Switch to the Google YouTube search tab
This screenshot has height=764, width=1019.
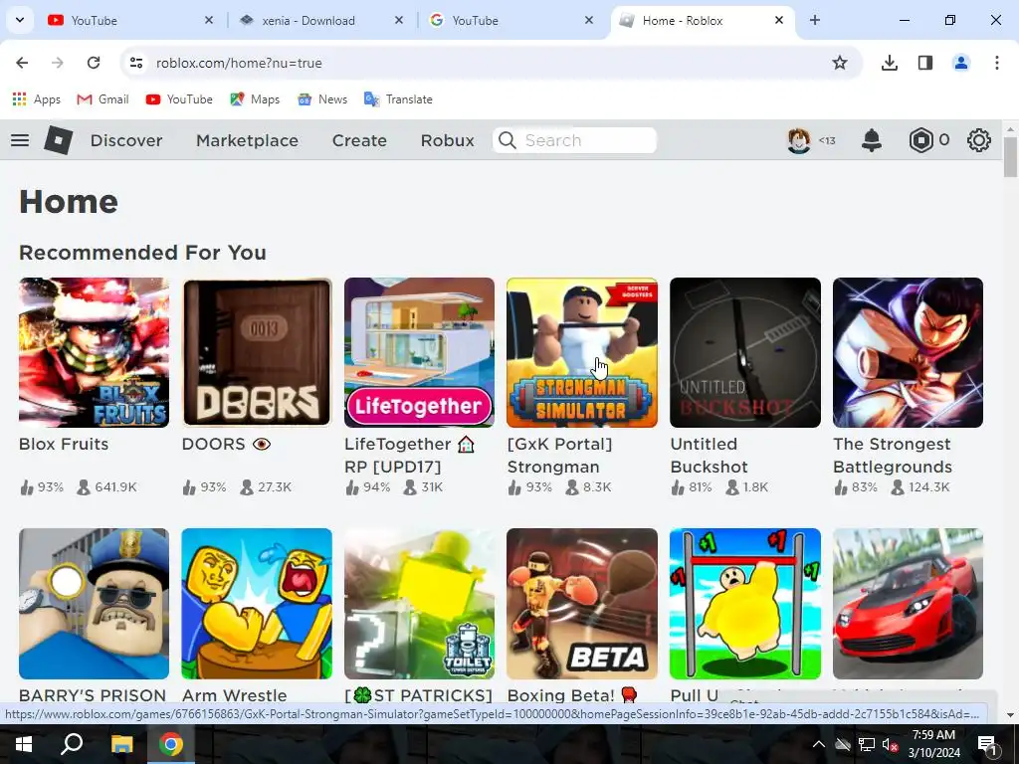[510, 20]
